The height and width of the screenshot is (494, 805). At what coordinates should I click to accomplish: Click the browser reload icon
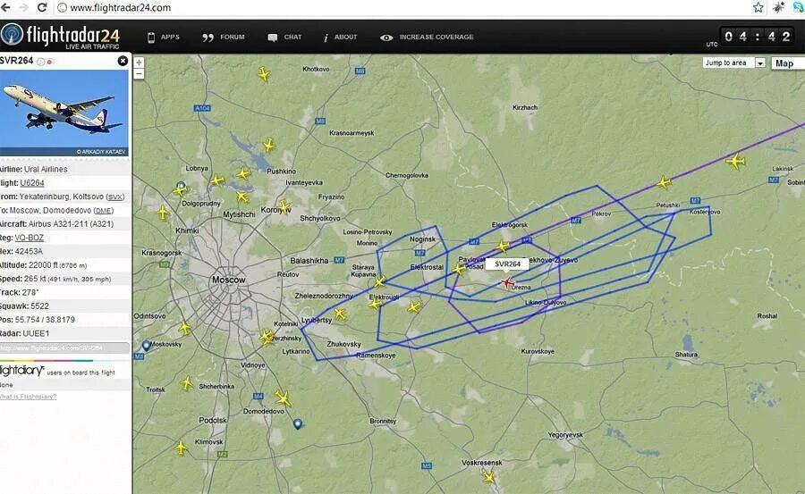coord(42,7)
